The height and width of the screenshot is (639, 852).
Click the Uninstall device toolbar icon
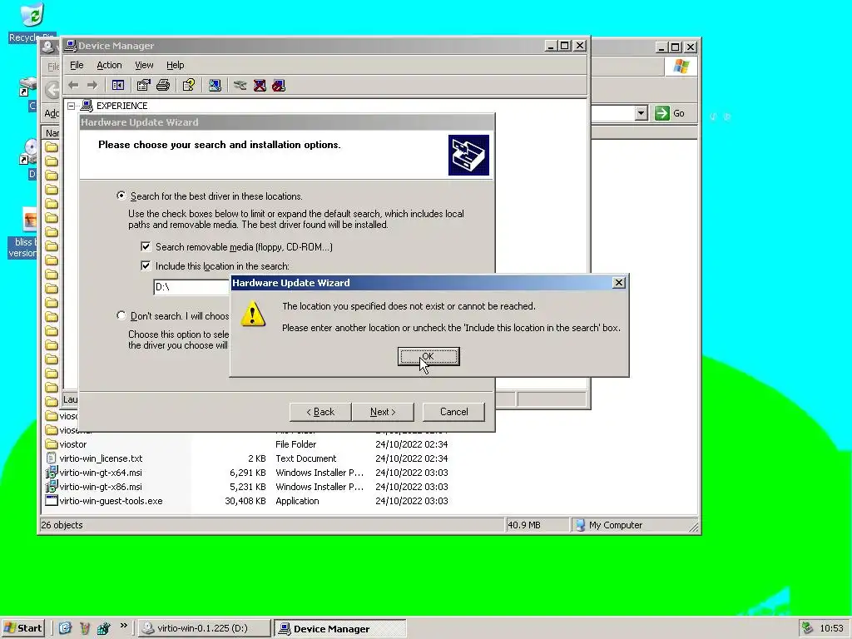260,86
